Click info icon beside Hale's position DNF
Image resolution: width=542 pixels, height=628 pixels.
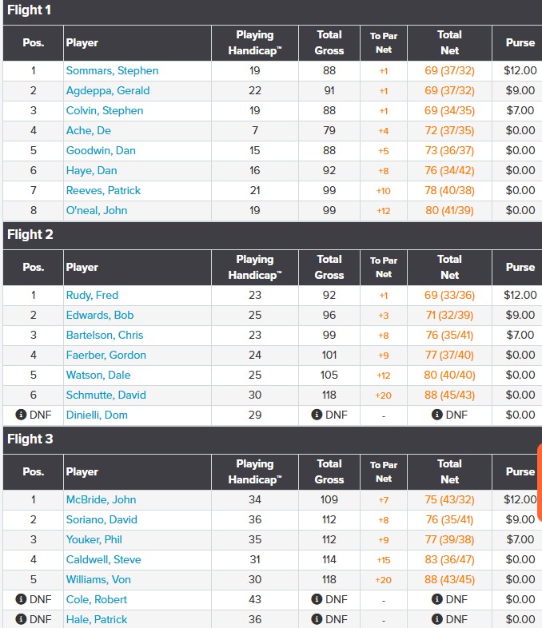click(x=21, y=619)
